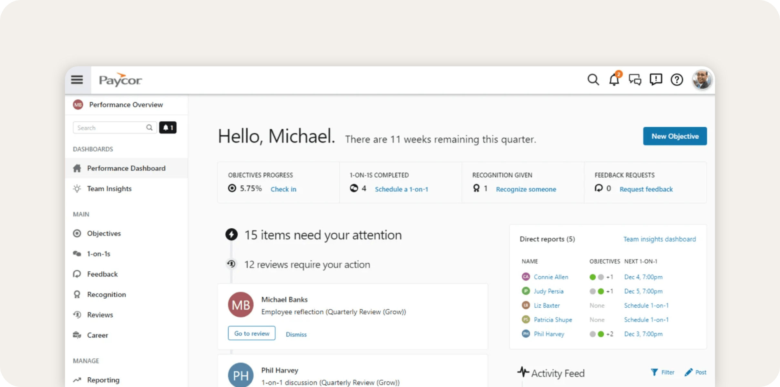
Task: Click Go to review for Michael Banks
Action: [x=251, y=333]
